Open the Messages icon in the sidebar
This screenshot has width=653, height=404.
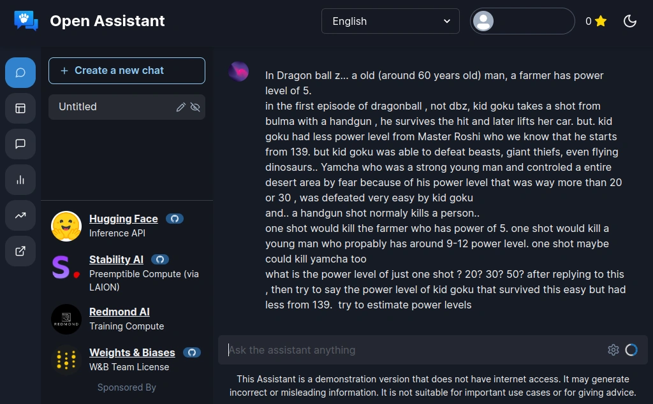(20, 144)
